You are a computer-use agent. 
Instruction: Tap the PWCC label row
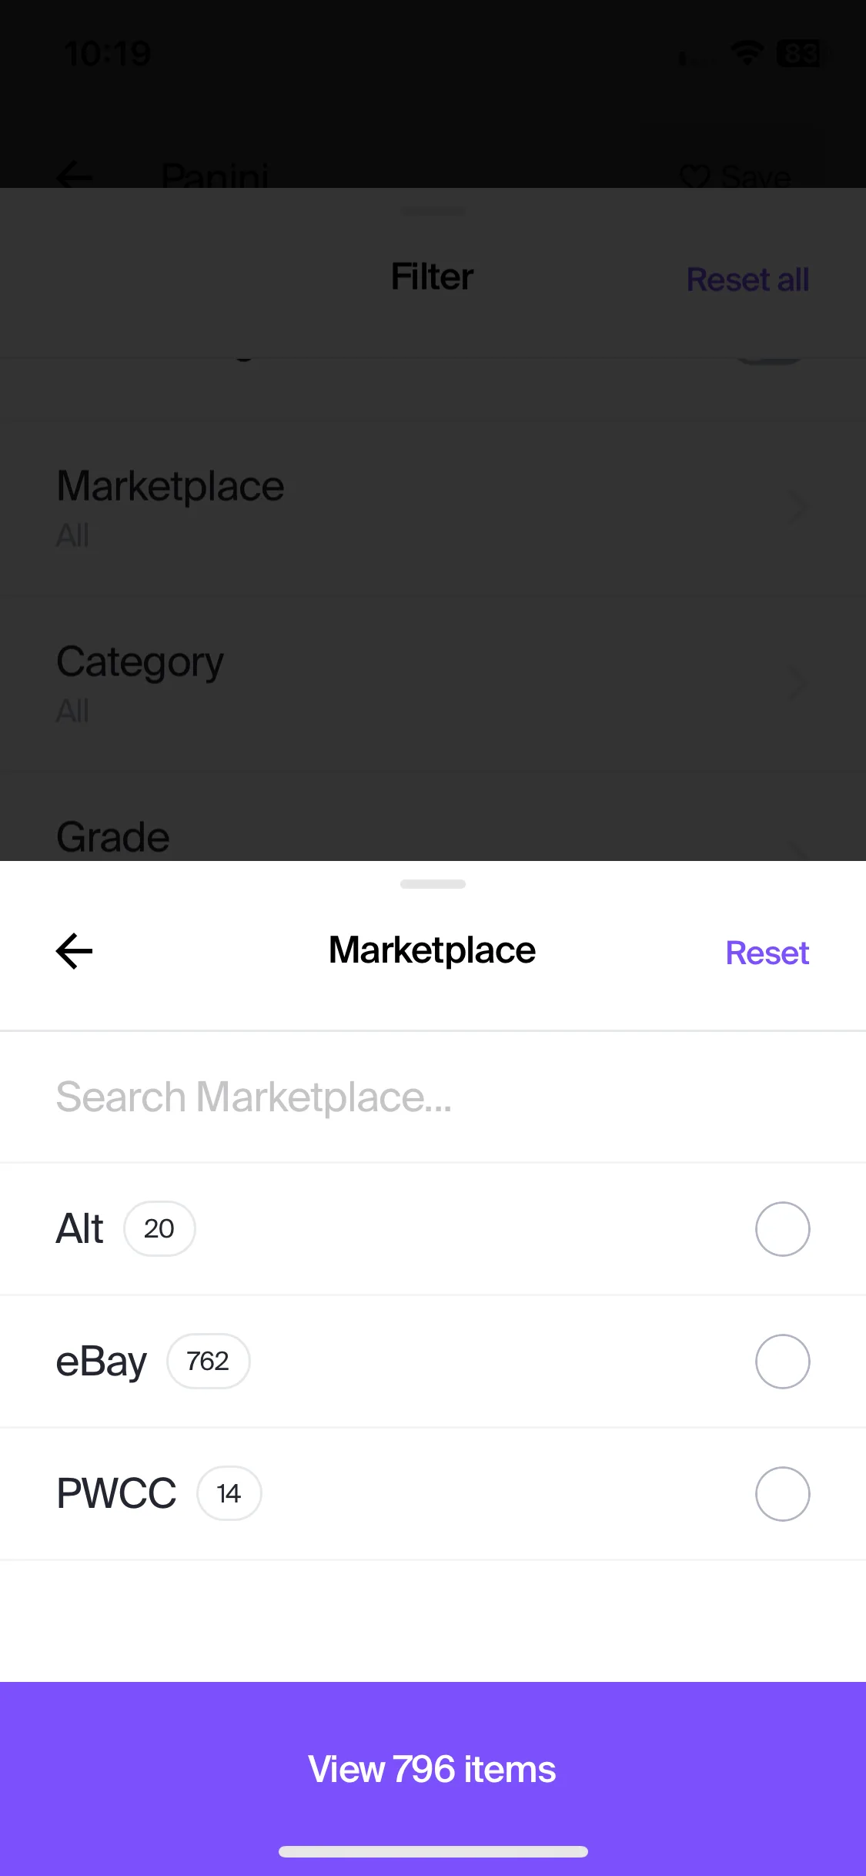point(433,1494)
